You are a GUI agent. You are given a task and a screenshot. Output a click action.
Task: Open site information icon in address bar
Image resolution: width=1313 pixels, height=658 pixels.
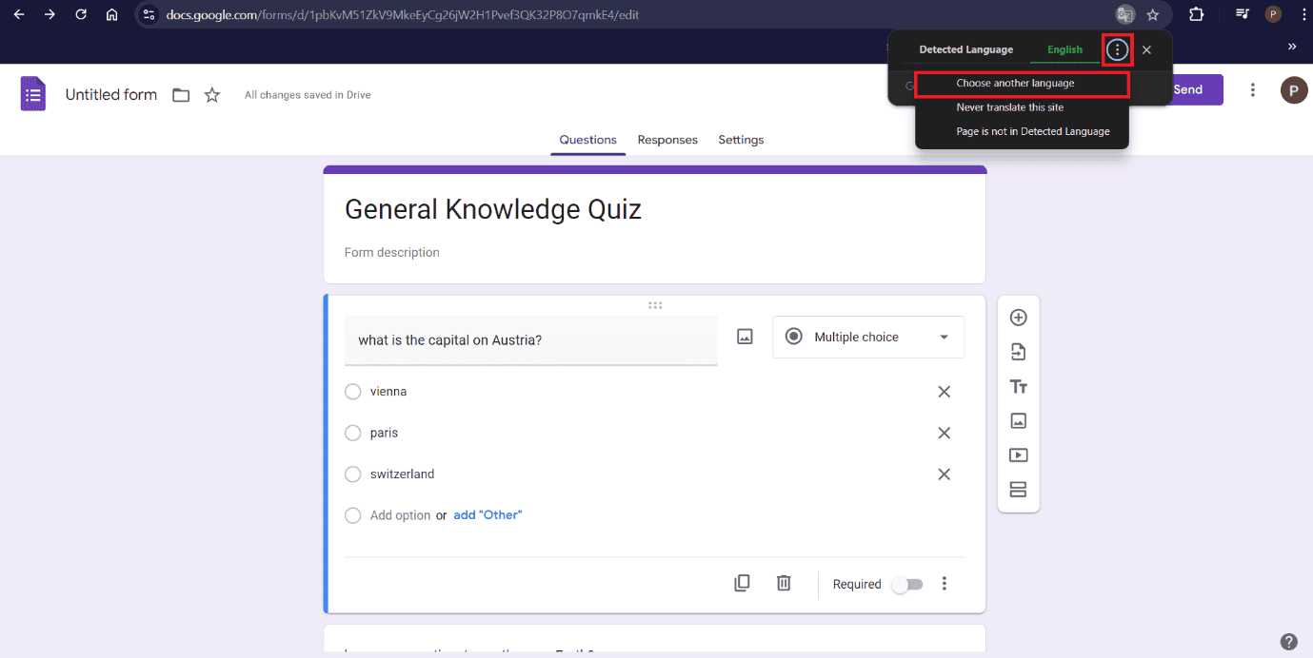tap(149, 14)
